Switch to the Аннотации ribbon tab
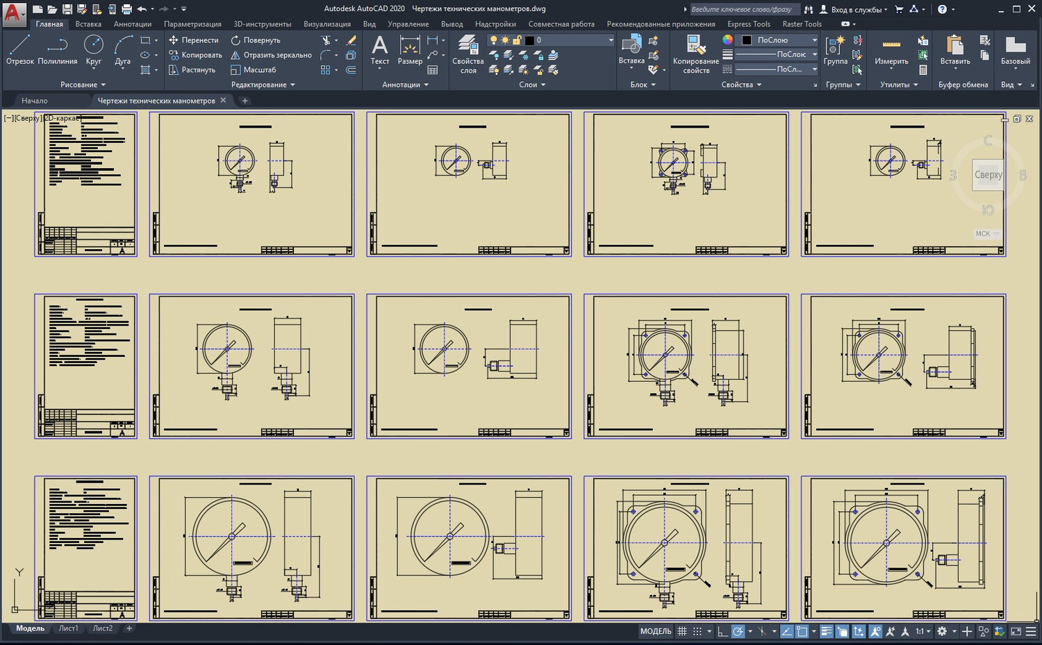 132,24
